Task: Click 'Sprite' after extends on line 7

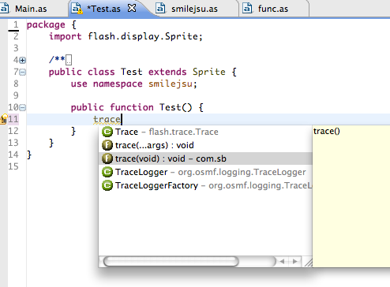Action: click(x=209, y=73)
